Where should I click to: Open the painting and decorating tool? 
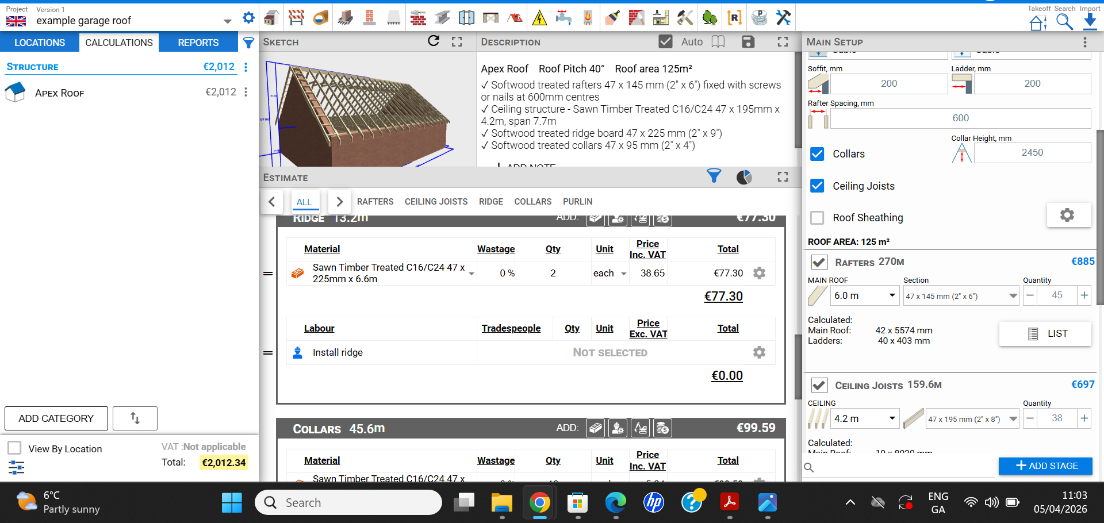[612, 17]
